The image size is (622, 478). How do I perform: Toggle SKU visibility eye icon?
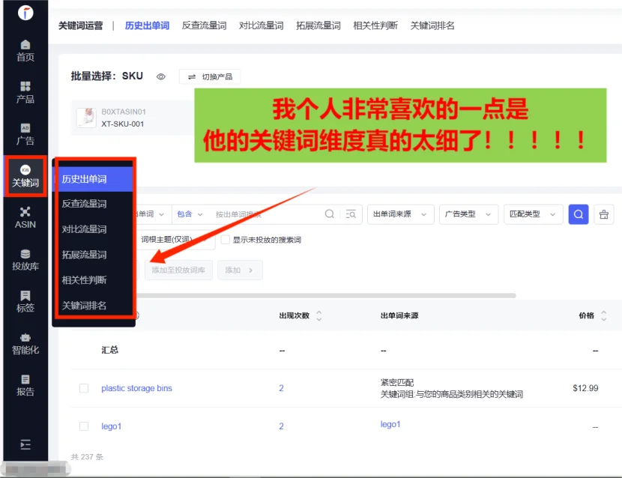coord(160,76)
